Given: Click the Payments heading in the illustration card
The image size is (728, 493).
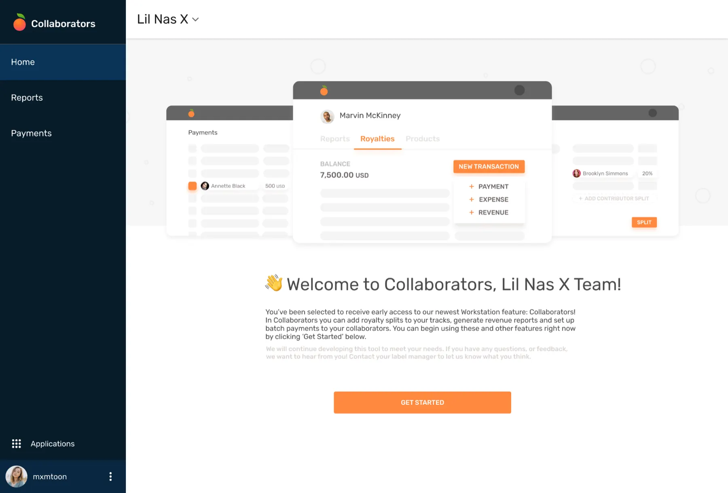Looking at the screenshot, I should pos(203,132).
